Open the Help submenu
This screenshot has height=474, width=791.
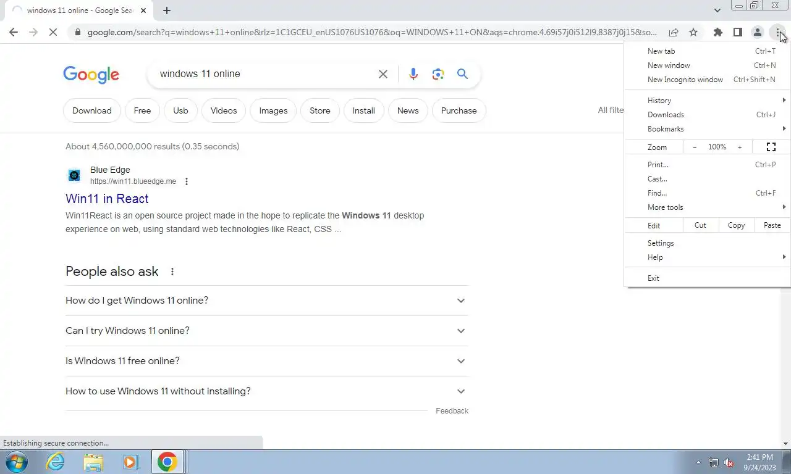pyautogui.click(x=708, y=257)
